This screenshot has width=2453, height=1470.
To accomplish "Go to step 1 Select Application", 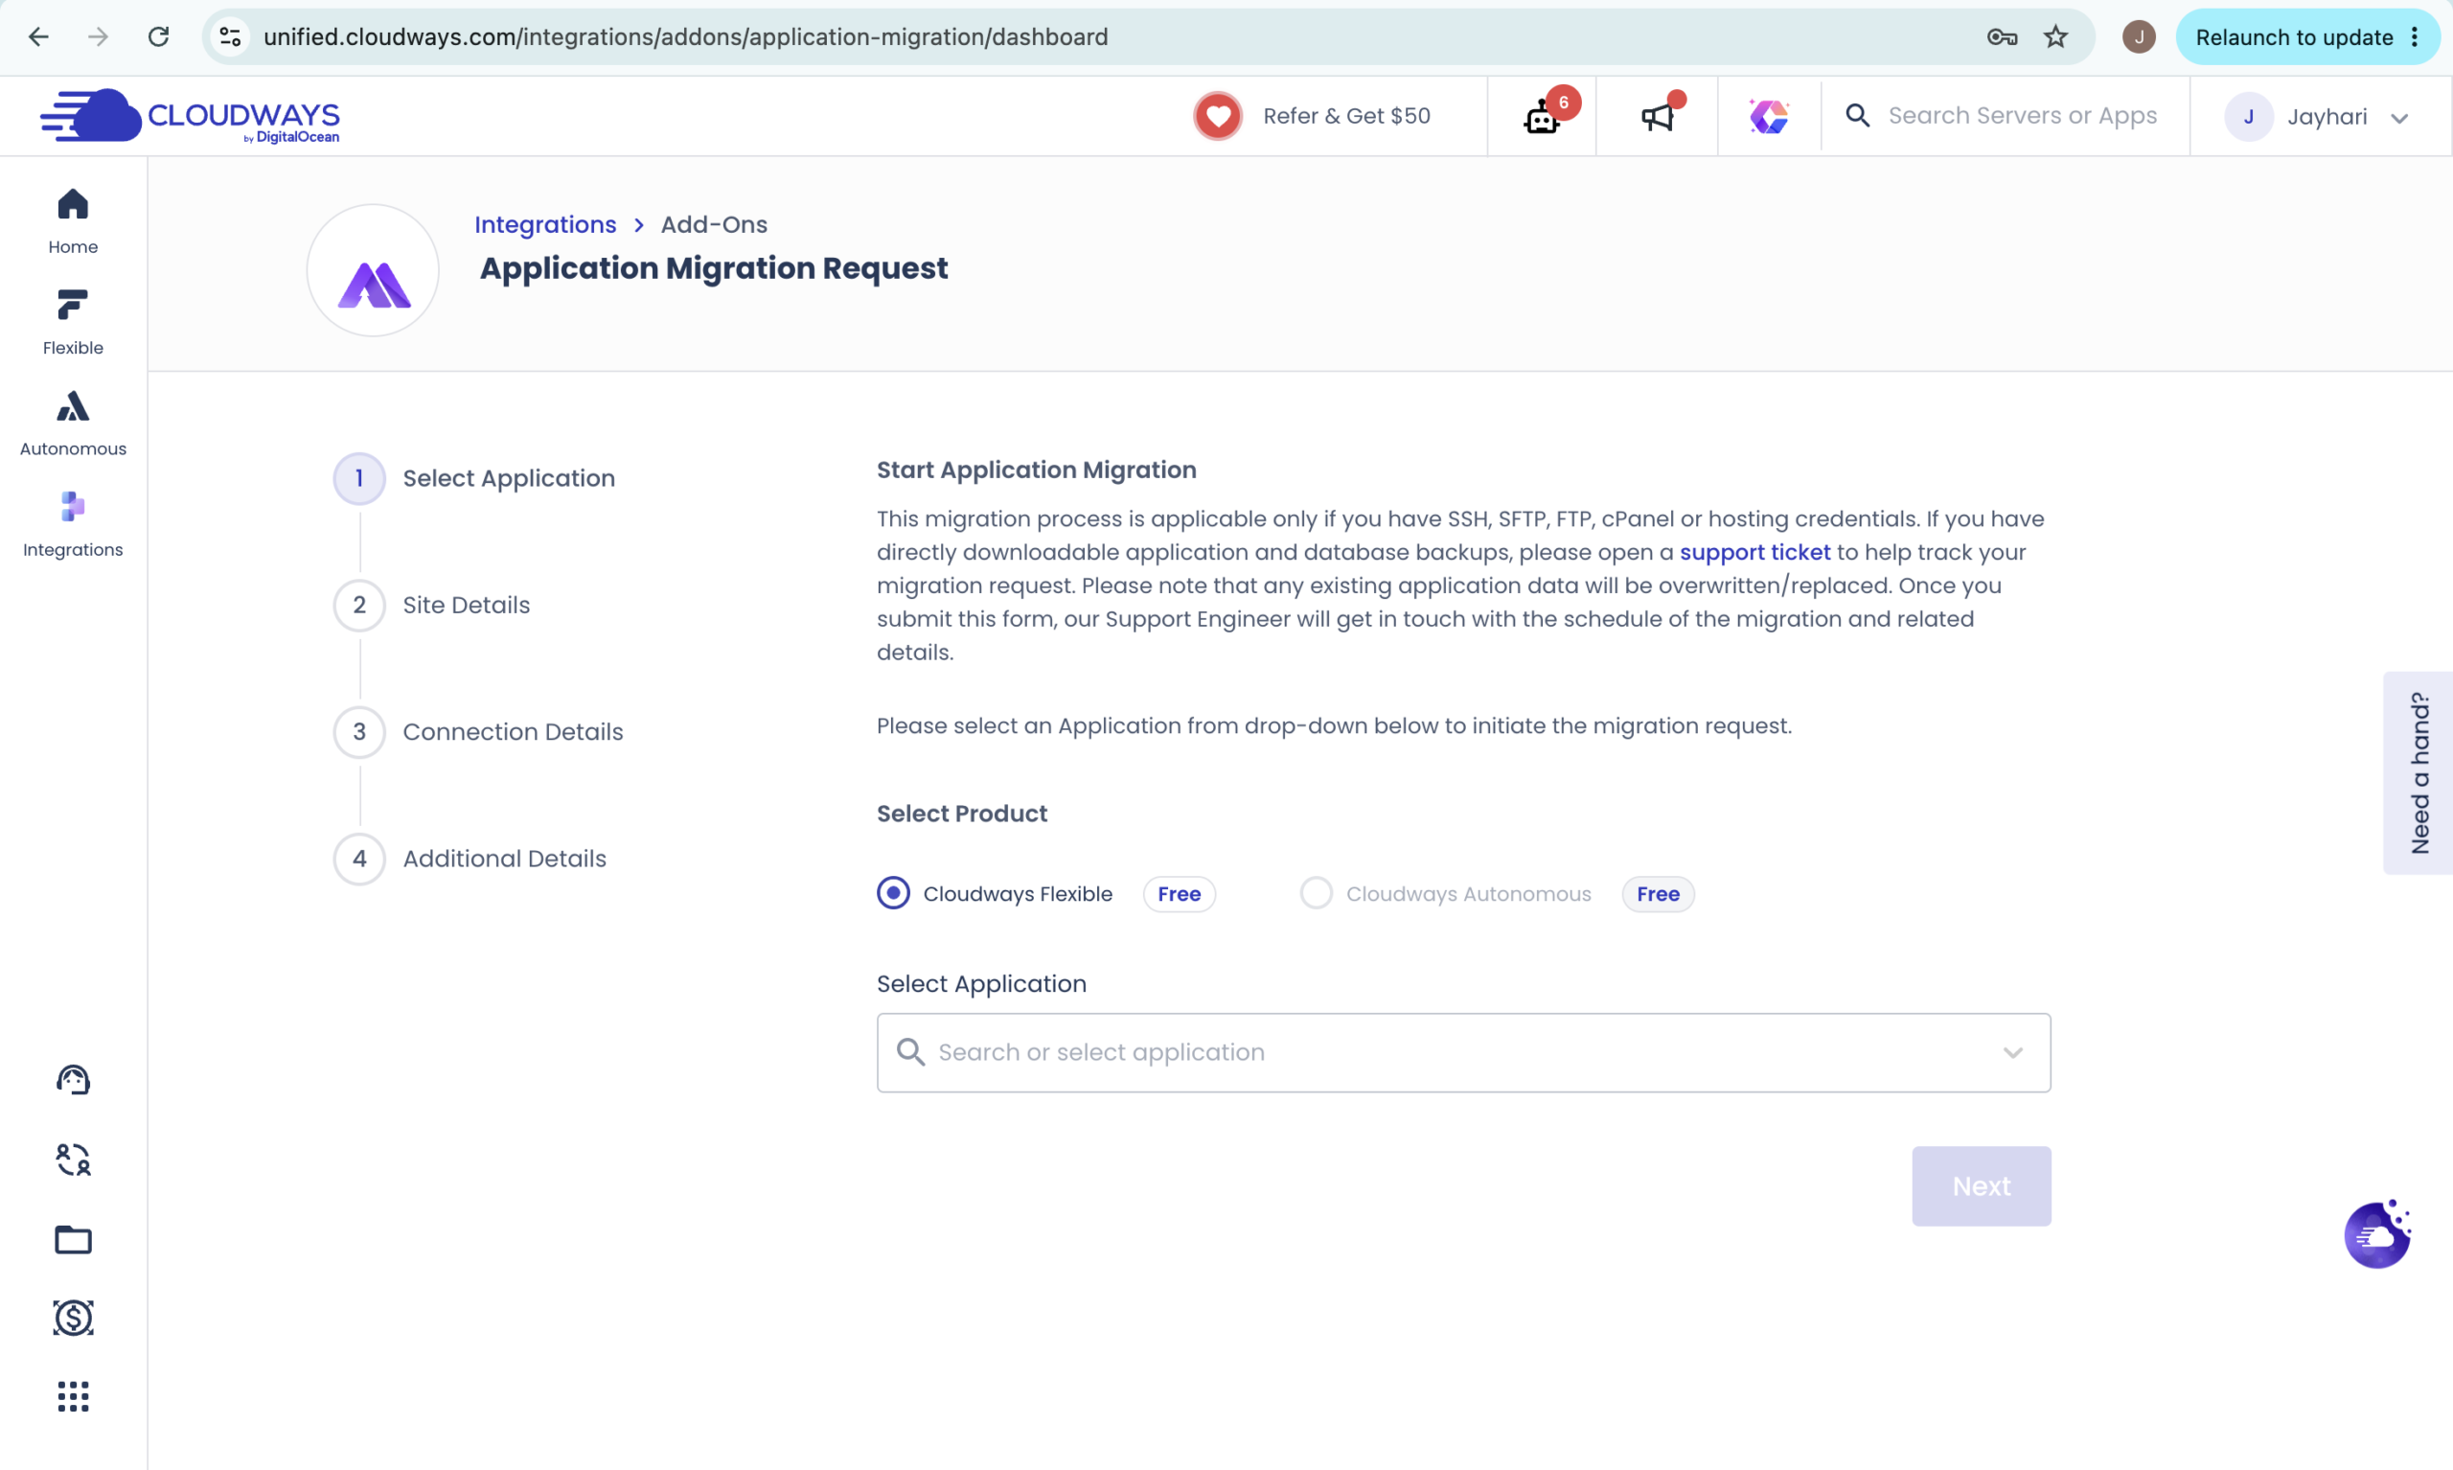I will click(x=475, y=478).
